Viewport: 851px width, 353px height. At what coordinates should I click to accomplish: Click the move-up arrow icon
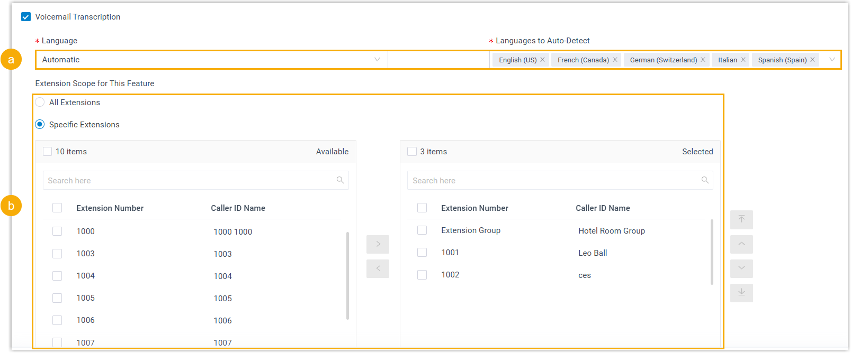741,244
